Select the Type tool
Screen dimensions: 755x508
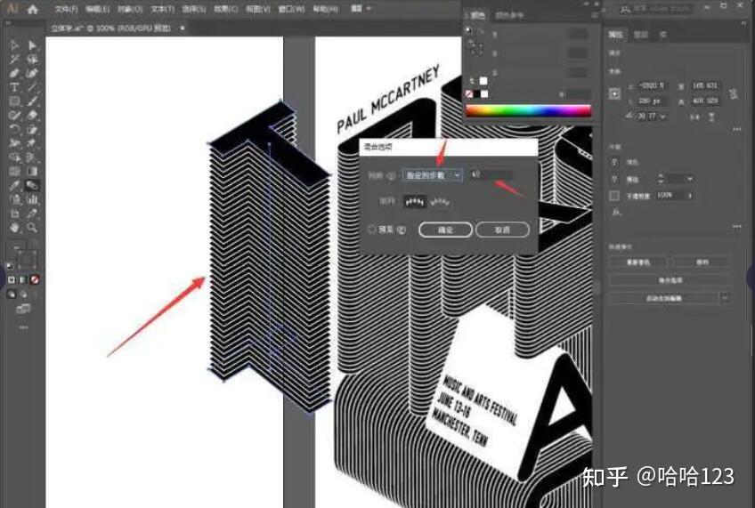(14, 87)
